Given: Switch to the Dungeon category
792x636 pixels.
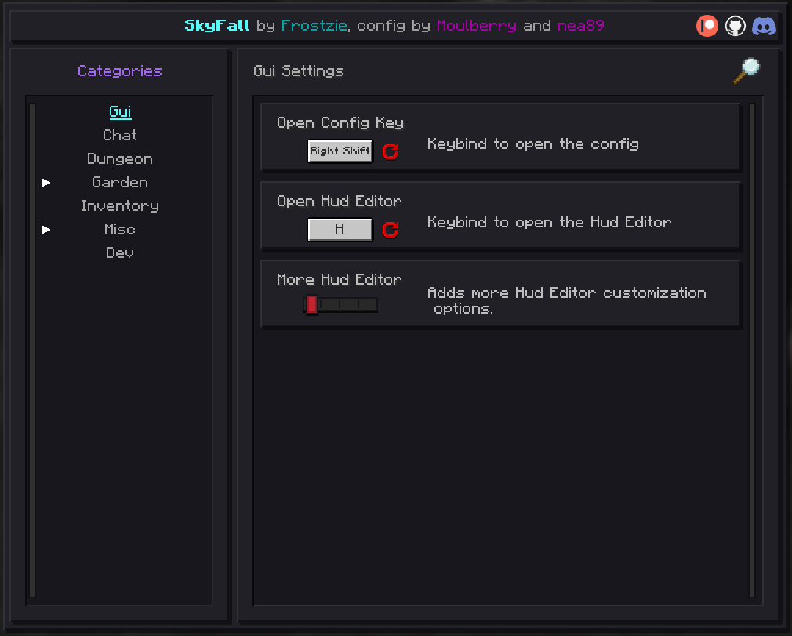Looking at the screenshot, I should (120, 159).
